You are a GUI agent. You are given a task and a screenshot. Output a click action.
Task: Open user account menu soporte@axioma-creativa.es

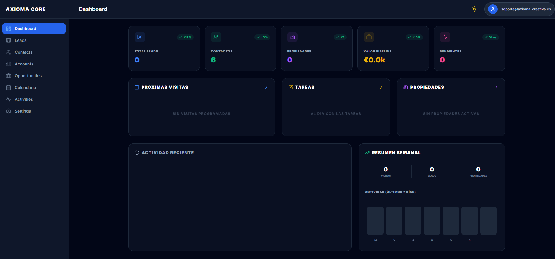[519, 9]
